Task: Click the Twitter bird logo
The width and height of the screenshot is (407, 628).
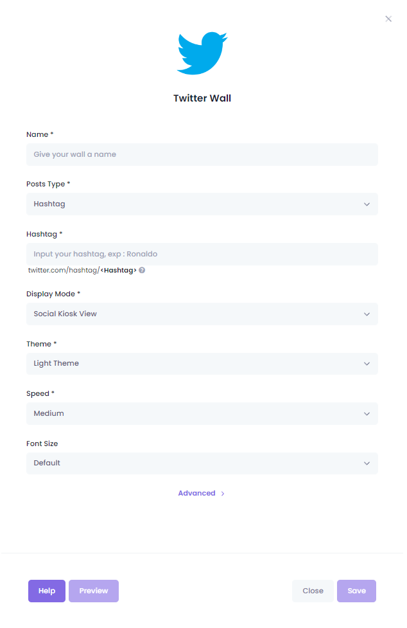Action: click(202, 53)
